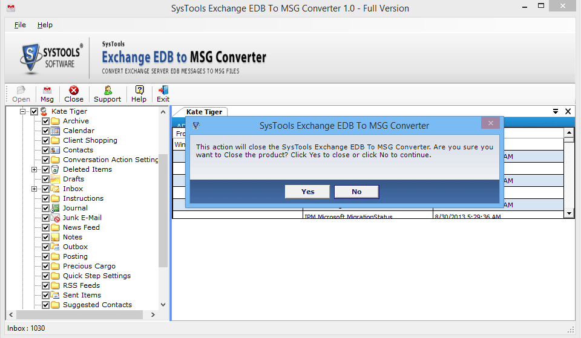Toggle the News Feed checkbox

click(x=45, y=227)
